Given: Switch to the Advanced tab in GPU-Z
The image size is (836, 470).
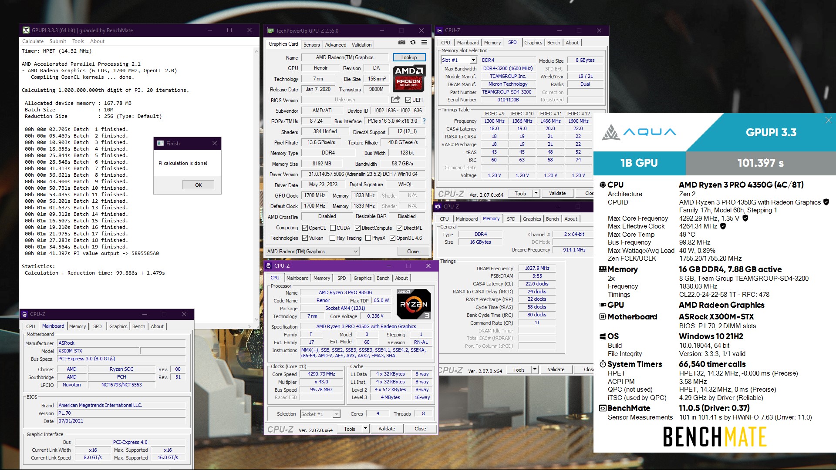Looking at the screenshot, I should point(336,44).
